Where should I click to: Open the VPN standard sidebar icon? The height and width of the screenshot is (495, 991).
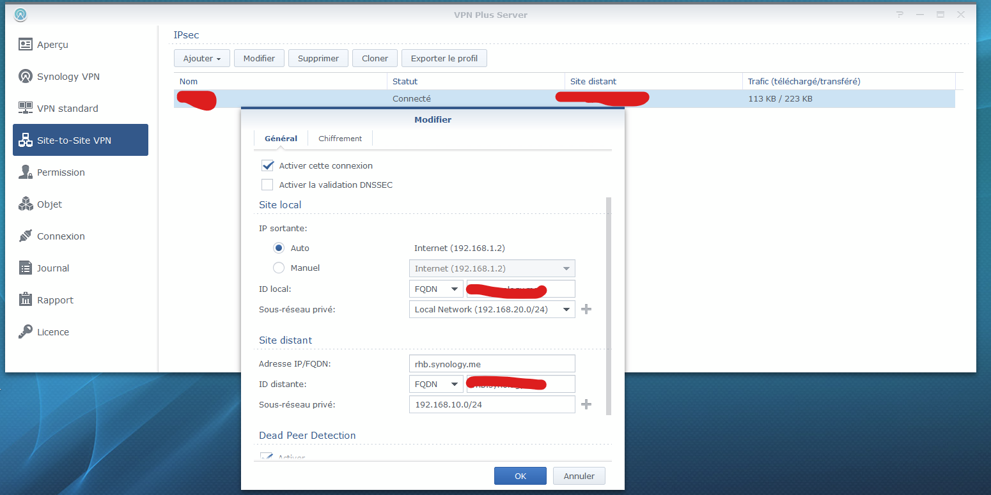tap(26, 109)
